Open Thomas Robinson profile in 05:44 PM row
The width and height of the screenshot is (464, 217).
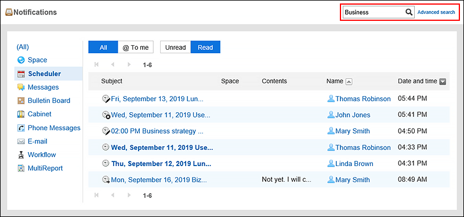[363, 99]
